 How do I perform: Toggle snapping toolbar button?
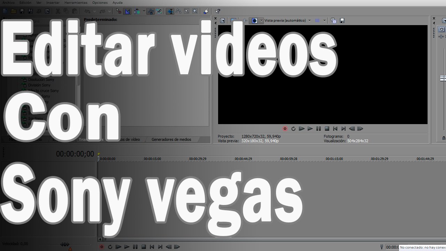click(x=119, y=11)
